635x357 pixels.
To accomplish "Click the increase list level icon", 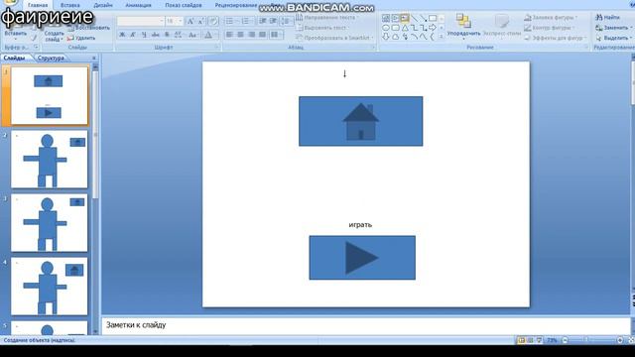I will pos(274,21).
